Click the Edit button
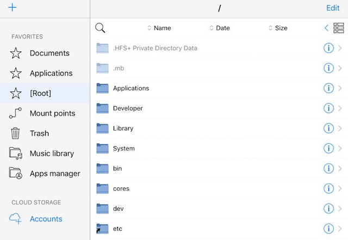 pyautogui.click(x=333, y=8)
